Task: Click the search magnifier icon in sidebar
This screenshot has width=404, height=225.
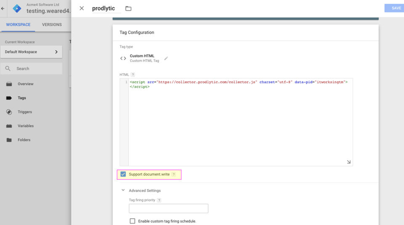Action: [8, 69]
